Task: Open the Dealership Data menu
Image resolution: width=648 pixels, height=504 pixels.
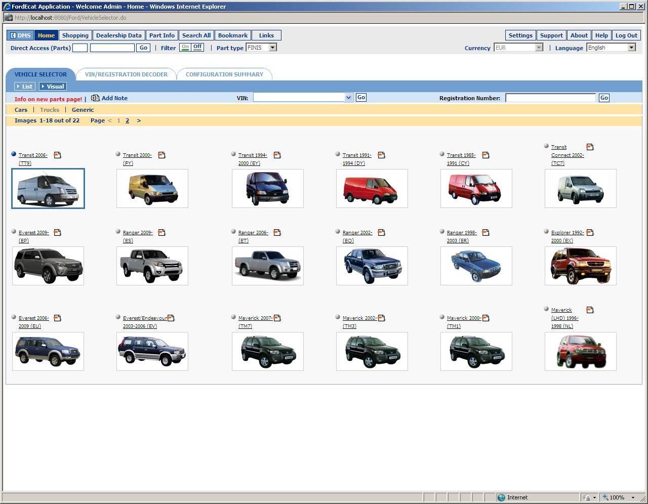Action: click(119, 35)
